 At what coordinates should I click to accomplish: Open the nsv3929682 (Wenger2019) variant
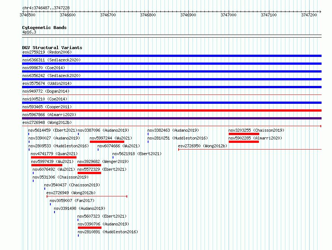coord(103,161)
